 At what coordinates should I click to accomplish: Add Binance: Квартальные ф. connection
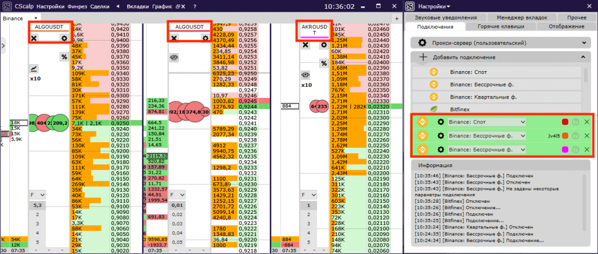click(497, 97)
